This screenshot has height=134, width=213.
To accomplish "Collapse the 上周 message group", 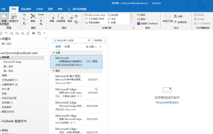I will click(x=54, y=52).
